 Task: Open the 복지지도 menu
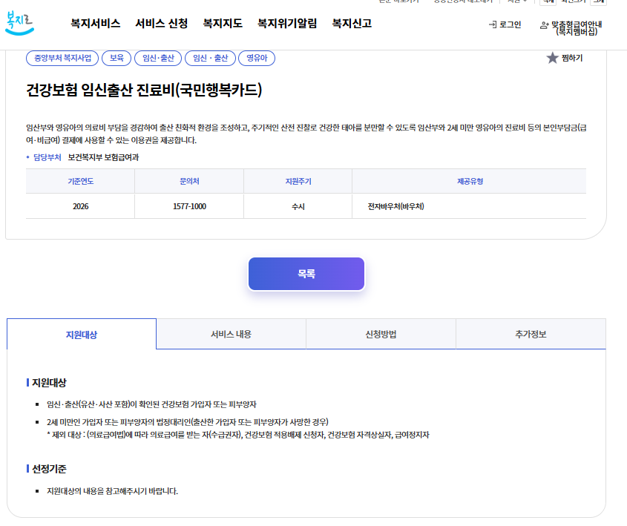223,24
